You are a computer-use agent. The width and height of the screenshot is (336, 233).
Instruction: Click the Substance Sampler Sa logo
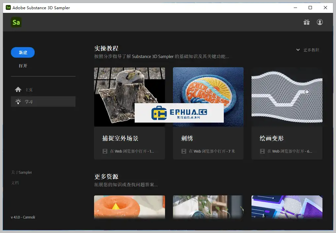[x=16, y=22]
